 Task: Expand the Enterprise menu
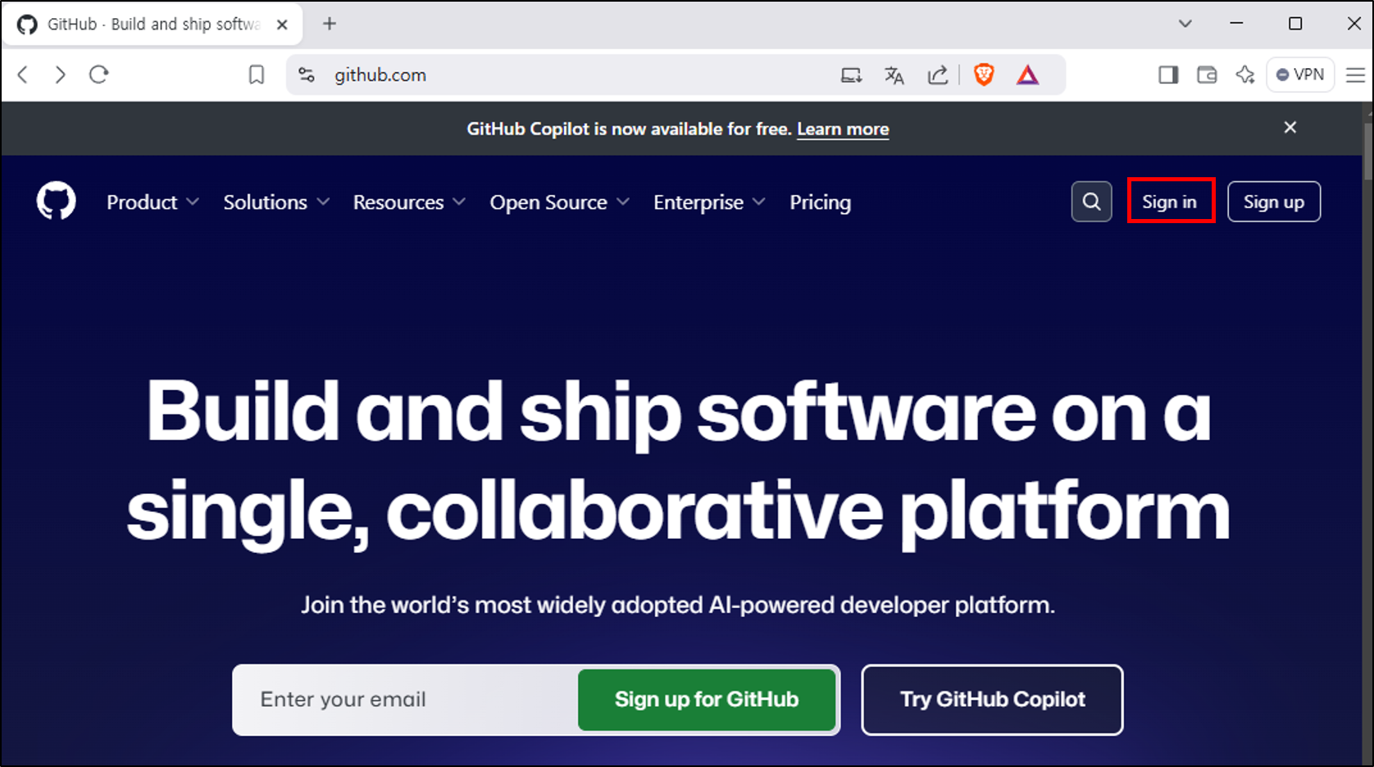coord(709,202)
